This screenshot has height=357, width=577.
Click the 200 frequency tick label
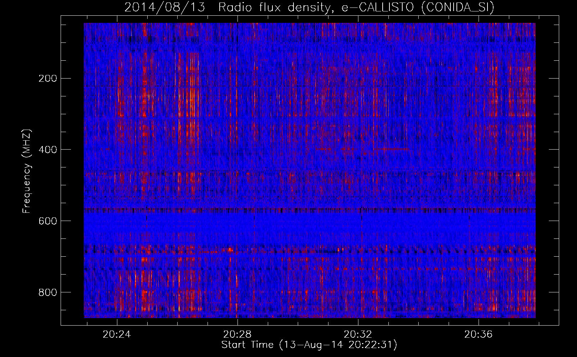tap(48, 78)
